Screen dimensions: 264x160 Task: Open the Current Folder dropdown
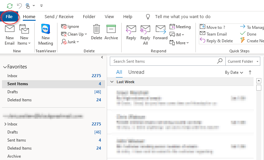tap(243, 61)
